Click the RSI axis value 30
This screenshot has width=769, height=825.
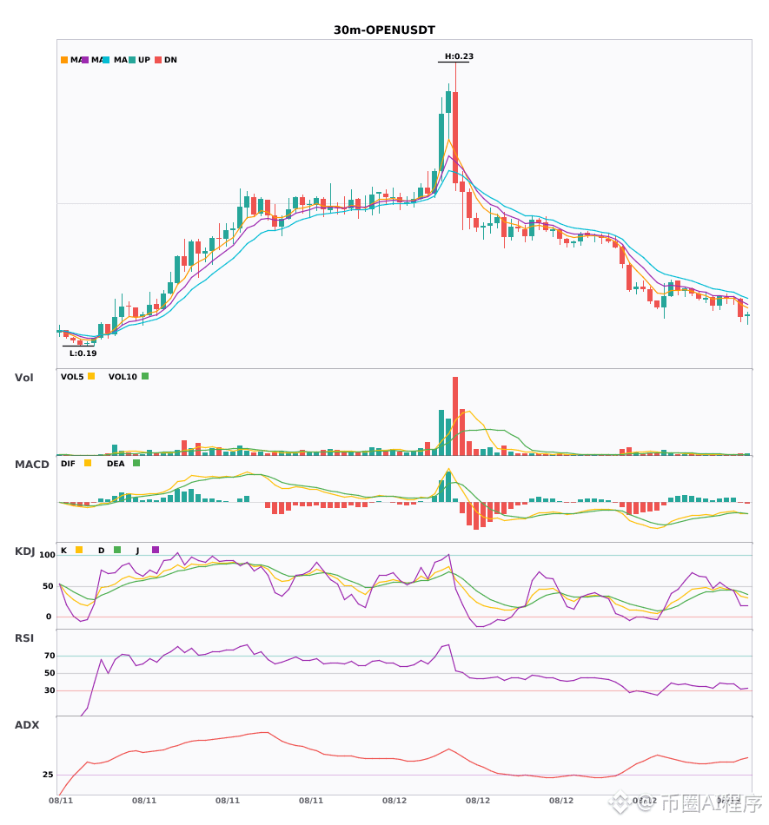pyautogui.click(x=50, y=690)
